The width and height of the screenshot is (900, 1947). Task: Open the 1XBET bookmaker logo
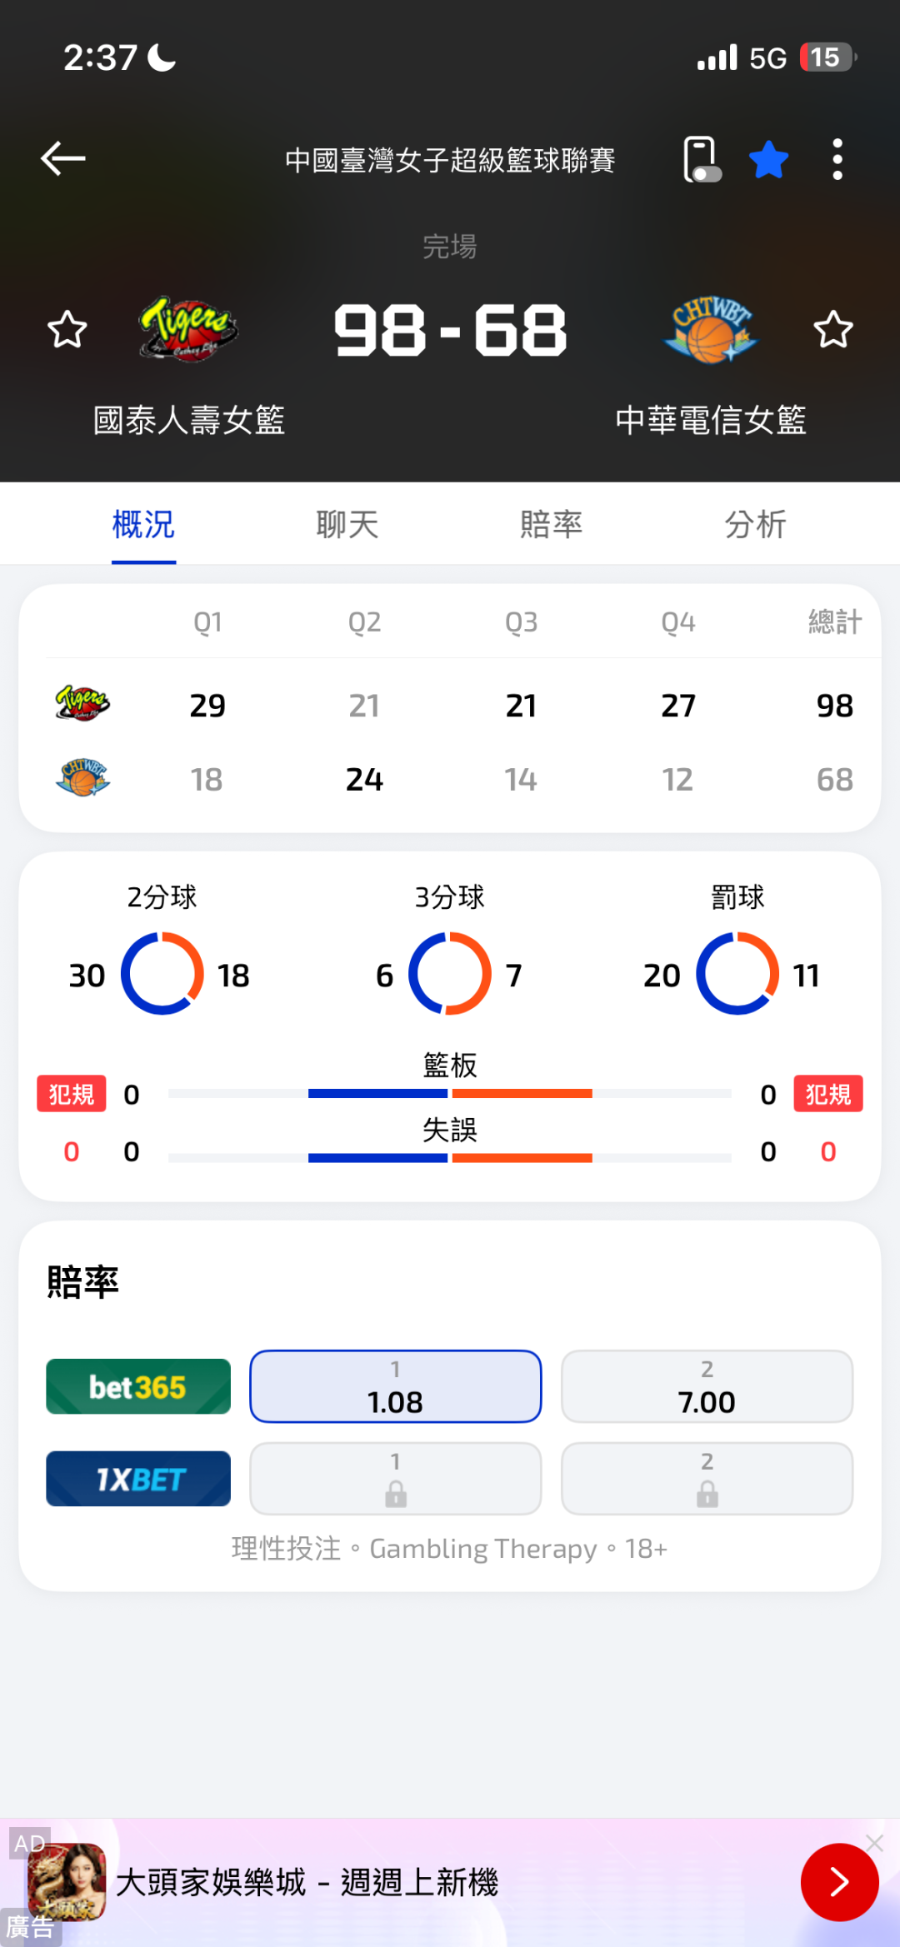click(138, 1479)
